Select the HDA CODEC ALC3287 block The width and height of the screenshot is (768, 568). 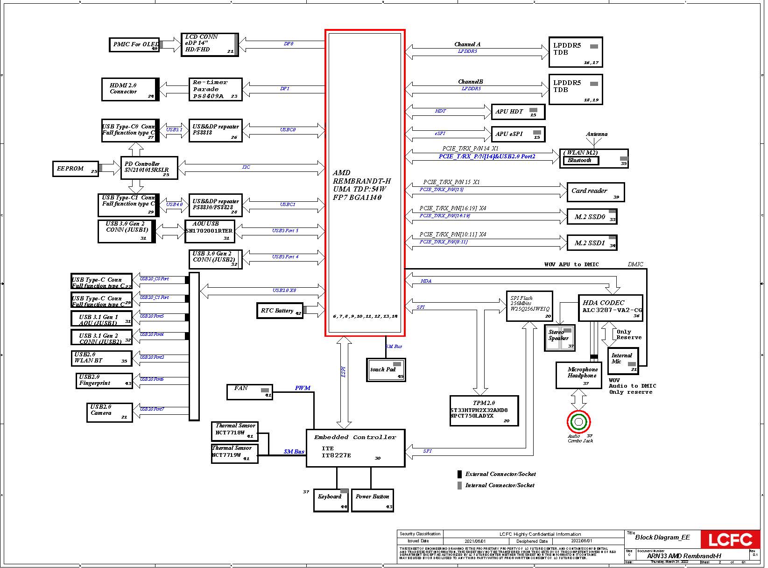tap(610, 308)
